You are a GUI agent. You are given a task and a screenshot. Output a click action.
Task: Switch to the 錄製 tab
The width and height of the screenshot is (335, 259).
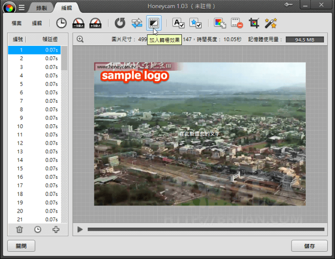point(41,8)
